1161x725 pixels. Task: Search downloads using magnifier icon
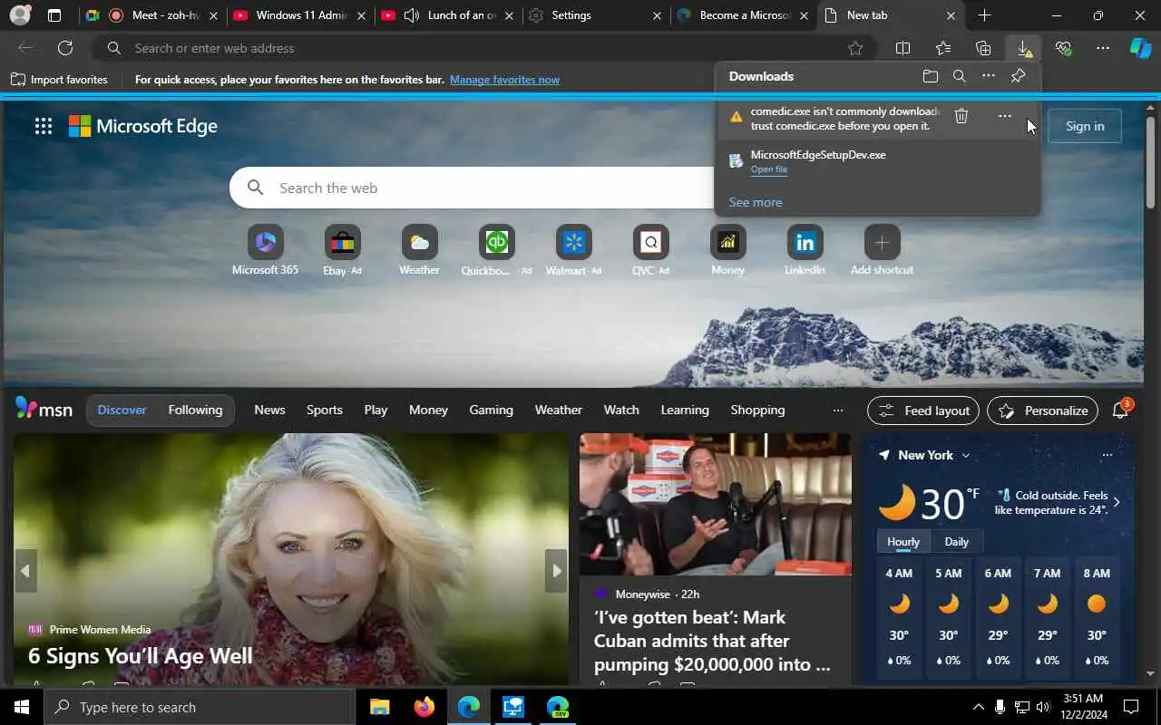pyautogui.click(x=959, y=76)
